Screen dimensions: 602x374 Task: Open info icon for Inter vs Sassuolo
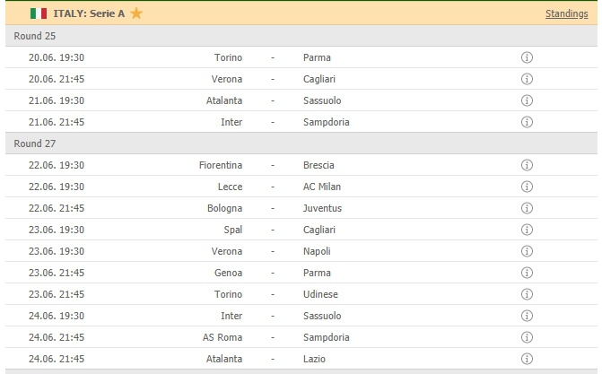pos(527,316)
